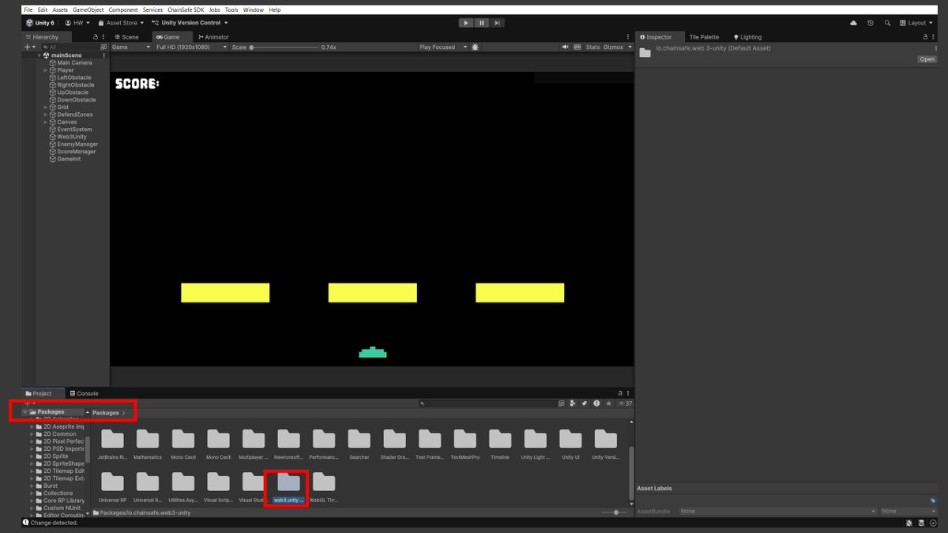This screenshot has width=948, height=533.
Task: Expand the Burst folder in Project tree
Action: click(x=32, y=486)
